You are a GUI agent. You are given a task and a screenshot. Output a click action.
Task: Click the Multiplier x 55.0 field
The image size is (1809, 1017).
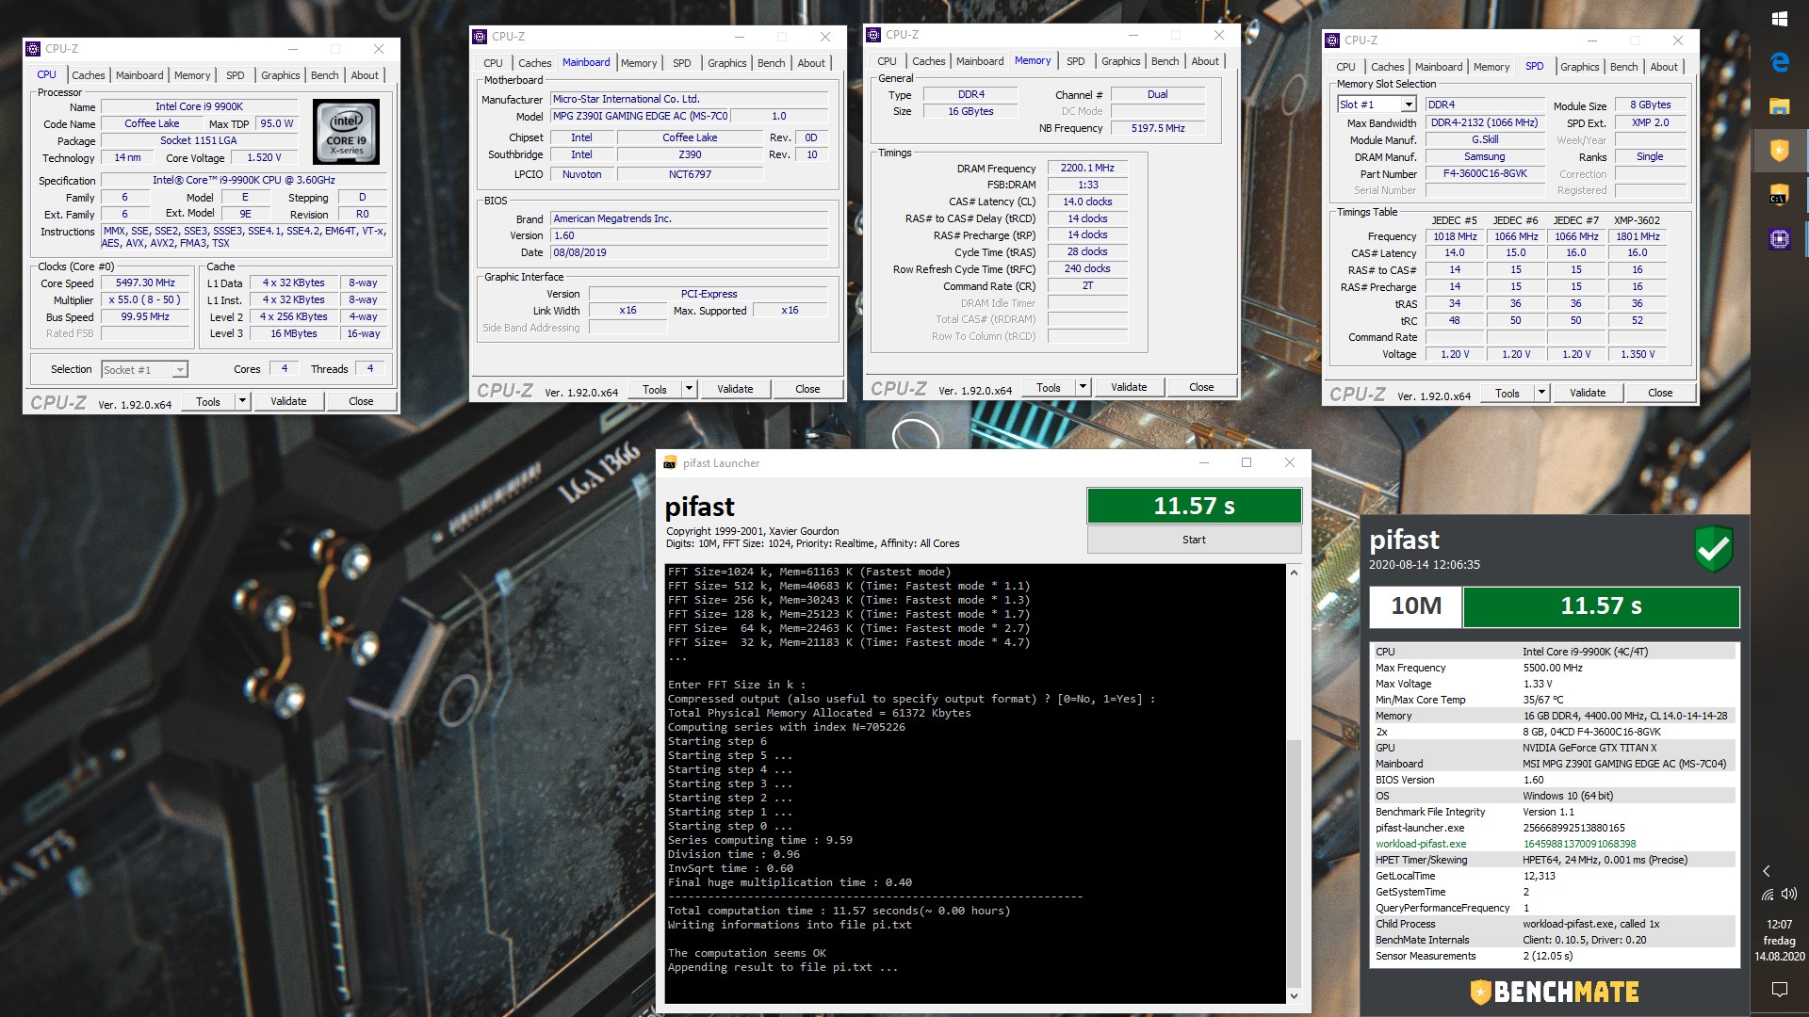point(145,300)
